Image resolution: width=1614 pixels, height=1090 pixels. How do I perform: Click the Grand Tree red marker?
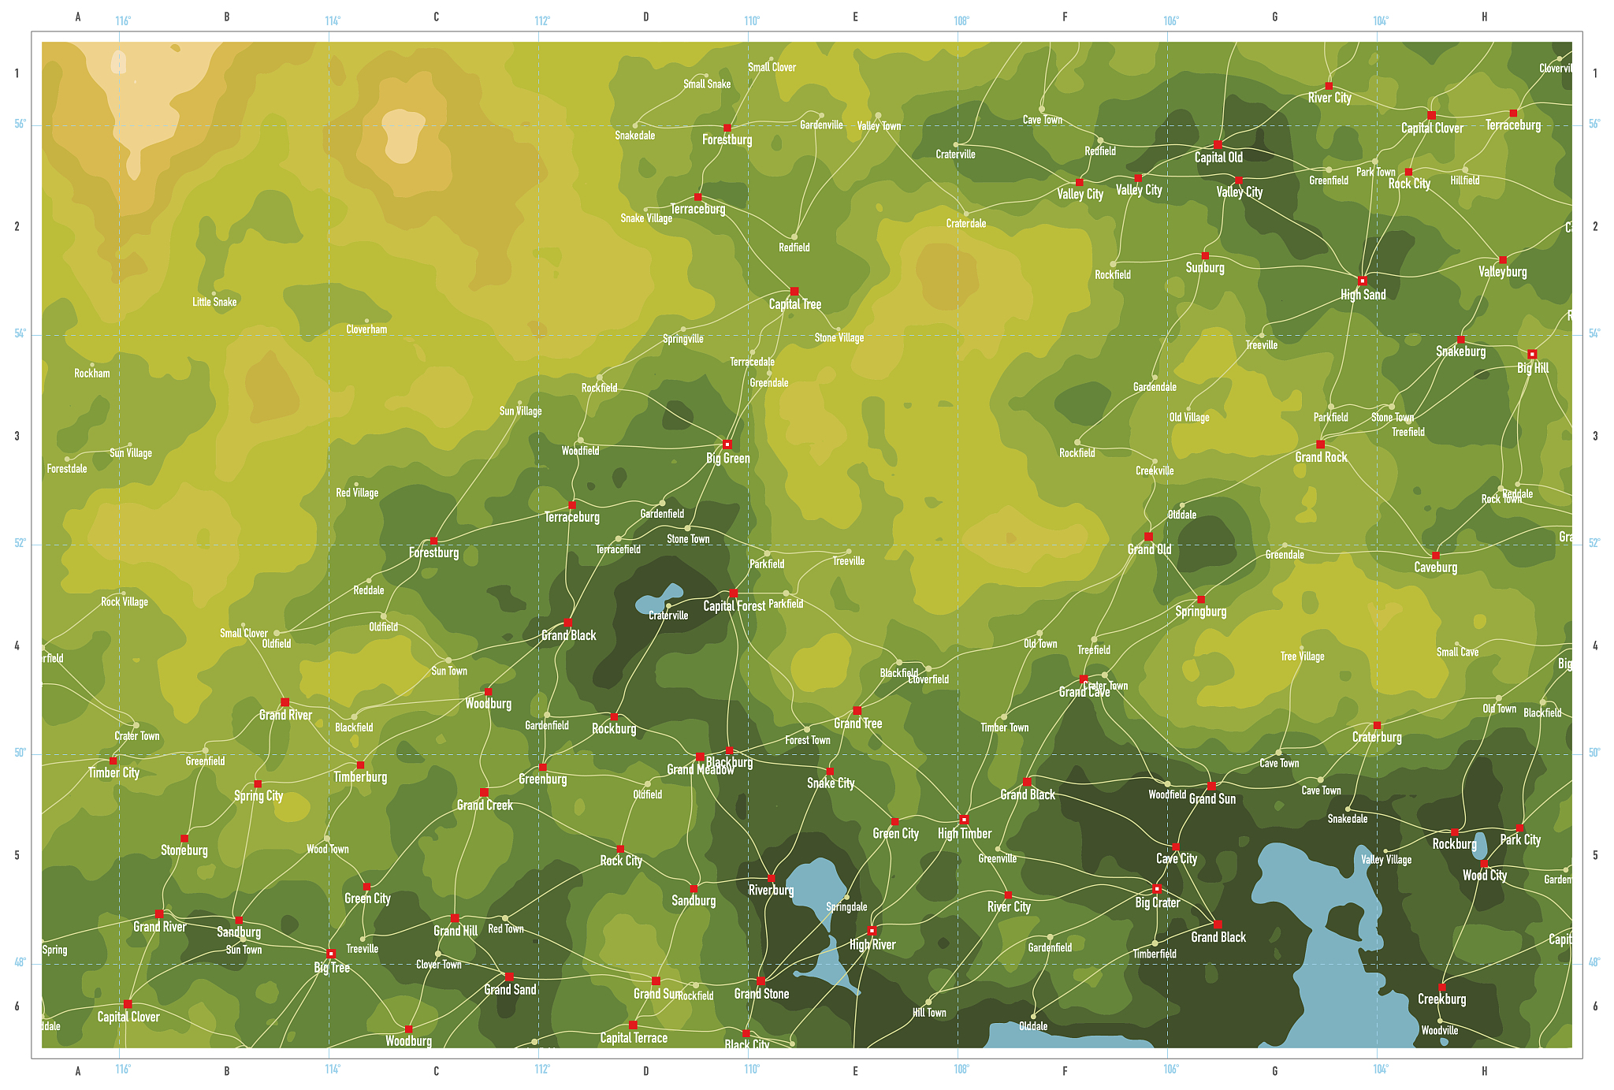pyautogui.click(x=857, y=711)
